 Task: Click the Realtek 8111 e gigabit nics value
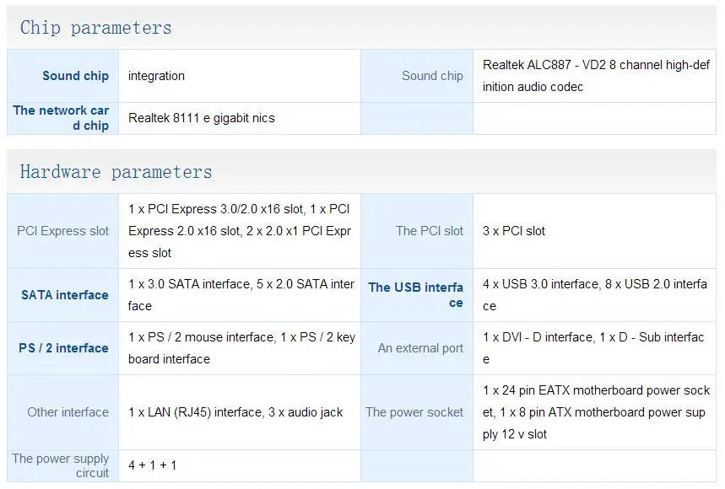pyautogui.click(x=202, y=118)
